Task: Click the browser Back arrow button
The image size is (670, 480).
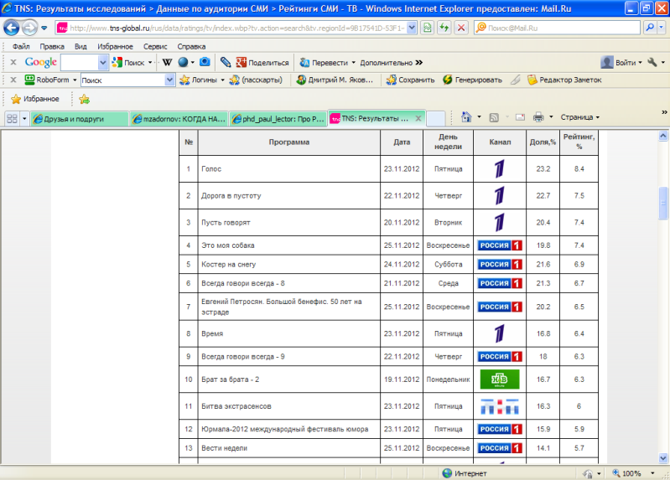Action: click(12, 28)
